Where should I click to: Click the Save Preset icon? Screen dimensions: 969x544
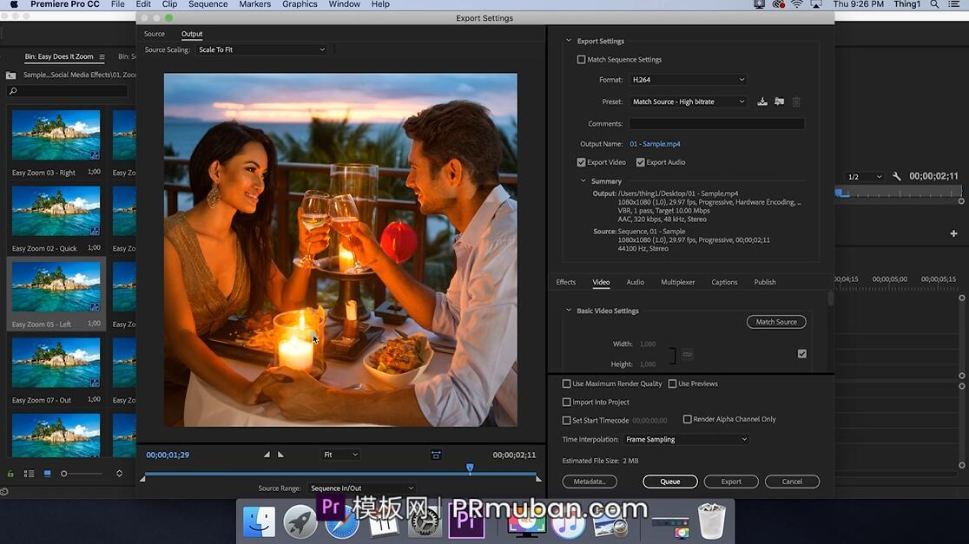(762, 102)
